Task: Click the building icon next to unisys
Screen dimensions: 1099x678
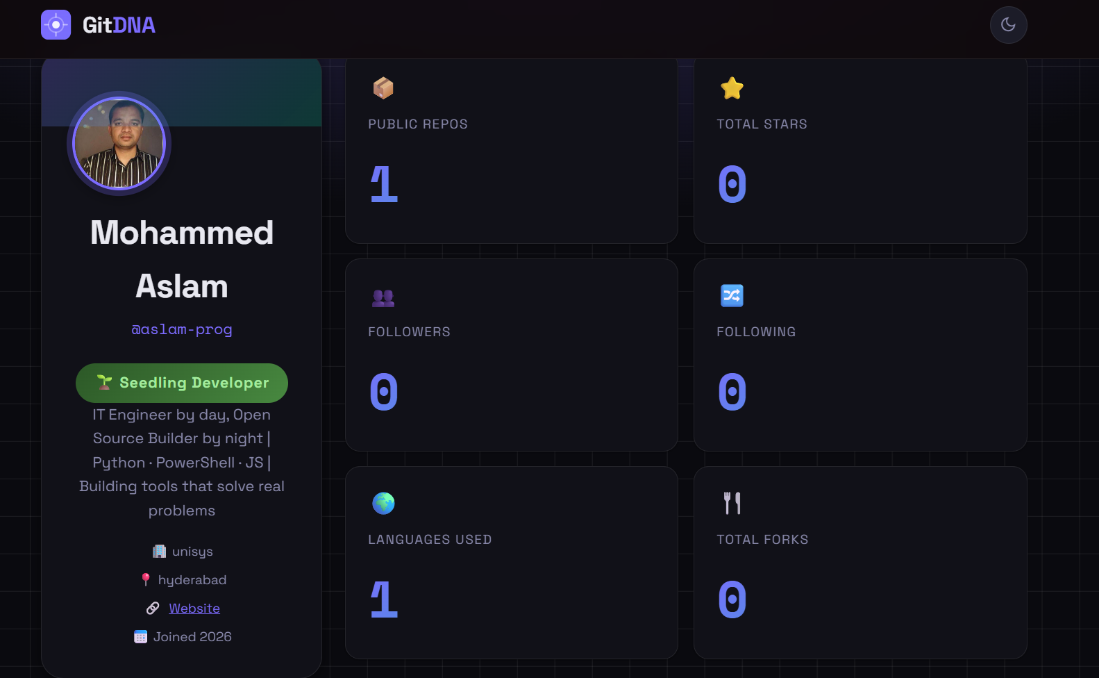Action: [159, 552]
